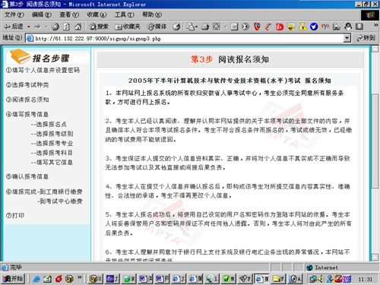Viewport: 380px width, 285px height.
Task: Click the round grey X messenger icon
Action: tap(245, 27)
